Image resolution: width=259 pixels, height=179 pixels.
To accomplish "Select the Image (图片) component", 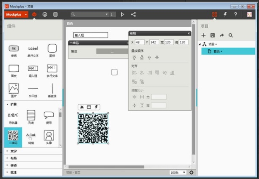I will (x=13, y=90).
